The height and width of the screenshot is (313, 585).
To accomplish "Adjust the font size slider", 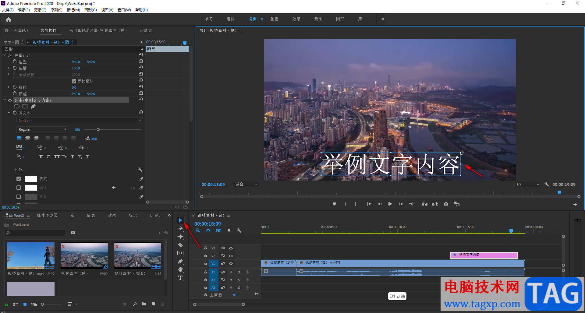I will pos(98,129).
